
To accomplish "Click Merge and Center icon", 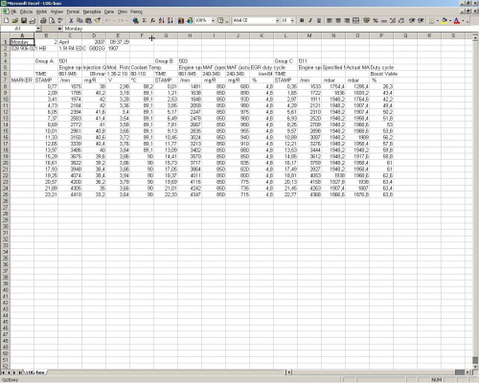I will [355, 21].
